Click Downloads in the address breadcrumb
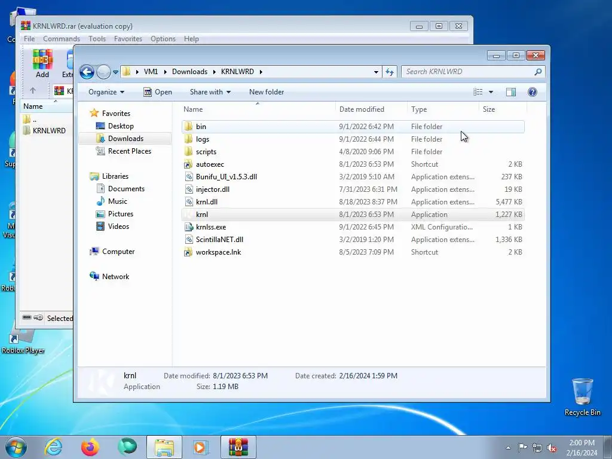The image size is (612, 459). click(x=189, y=72)
